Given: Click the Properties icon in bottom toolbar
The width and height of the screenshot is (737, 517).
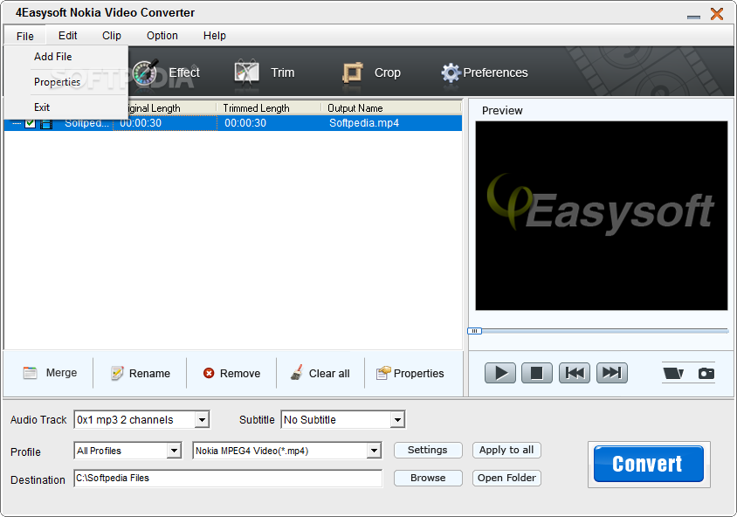Looking at the screenshot, I should point(382,373).
